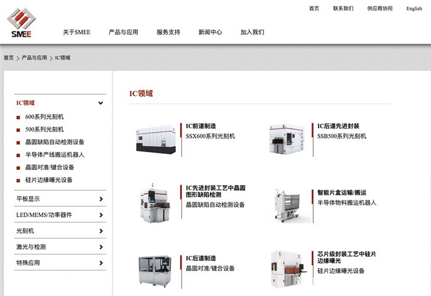Screen dimensions: 431x296
Task: Open 半导体产线搬运机器人 in sidebar
Action: tap(54, 155)
